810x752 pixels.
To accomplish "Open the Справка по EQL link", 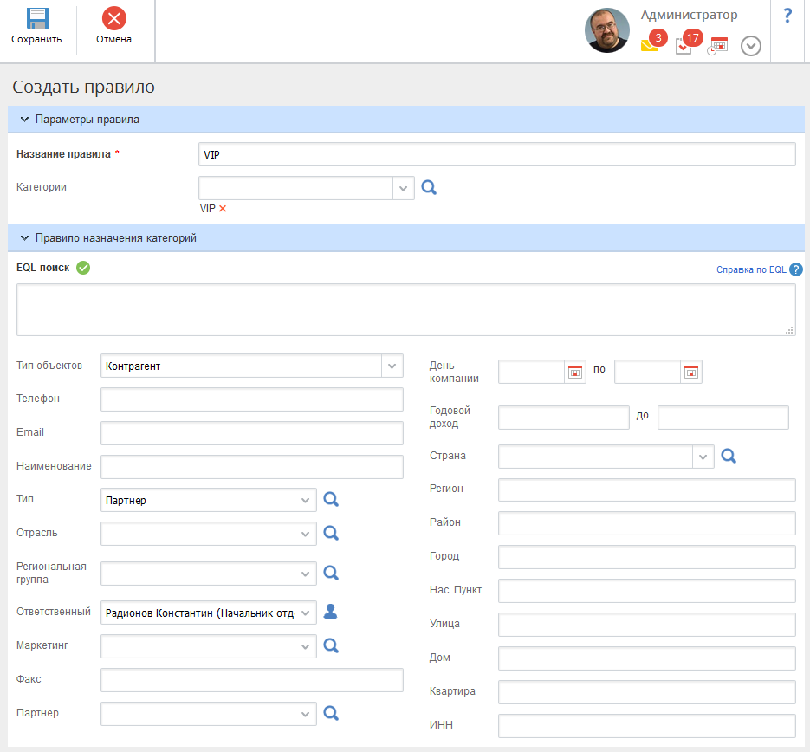I will (x=751, y=269).
